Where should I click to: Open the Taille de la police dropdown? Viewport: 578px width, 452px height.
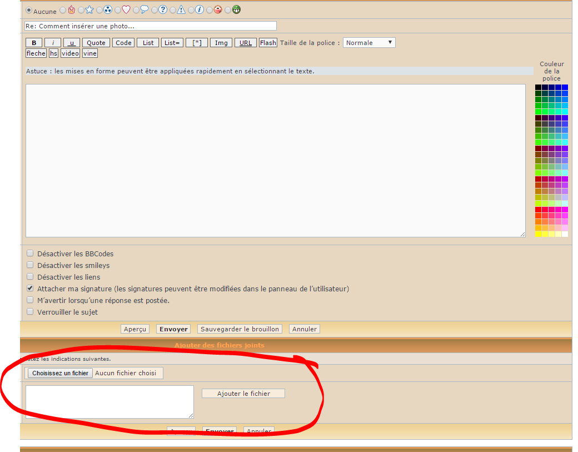[x=369, y=43]
